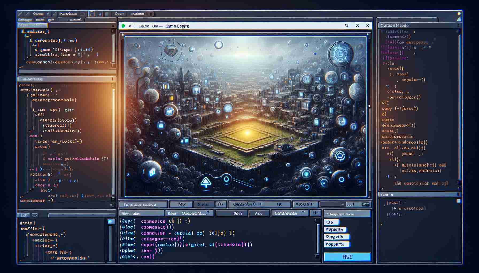Screen dimensions: 479x273
Task: Click the 'Nlo' button below viewport
Action: pyautogui.click(x=181, y=204)
